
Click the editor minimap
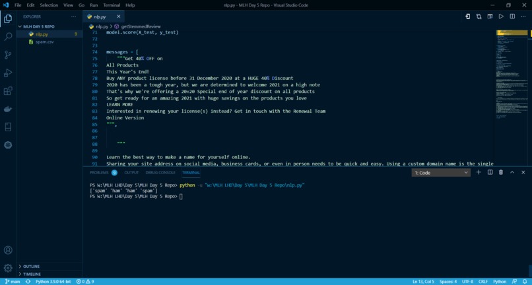coord(512,98)
